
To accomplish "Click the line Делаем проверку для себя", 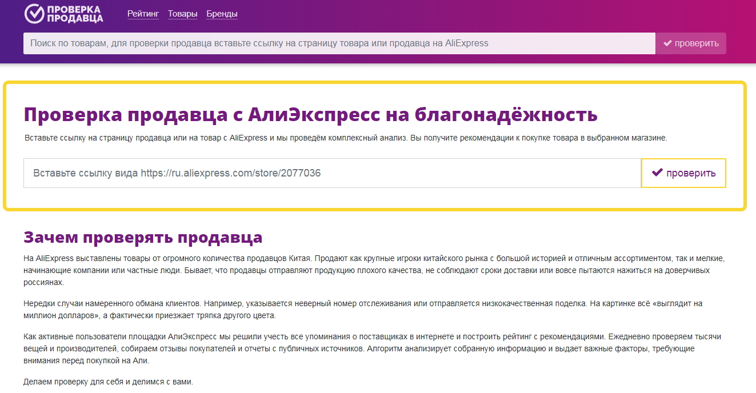I will point(109,382).
